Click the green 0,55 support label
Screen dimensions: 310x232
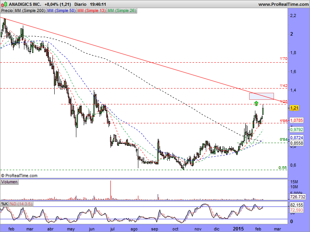point(283,168)
